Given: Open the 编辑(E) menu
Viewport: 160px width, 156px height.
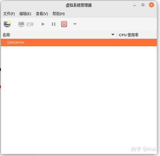Looking at the screenshot, I should click(25, 14).
